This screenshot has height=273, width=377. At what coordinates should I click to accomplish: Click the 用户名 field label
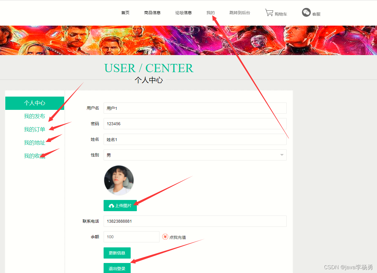click(x=93, y=108)
